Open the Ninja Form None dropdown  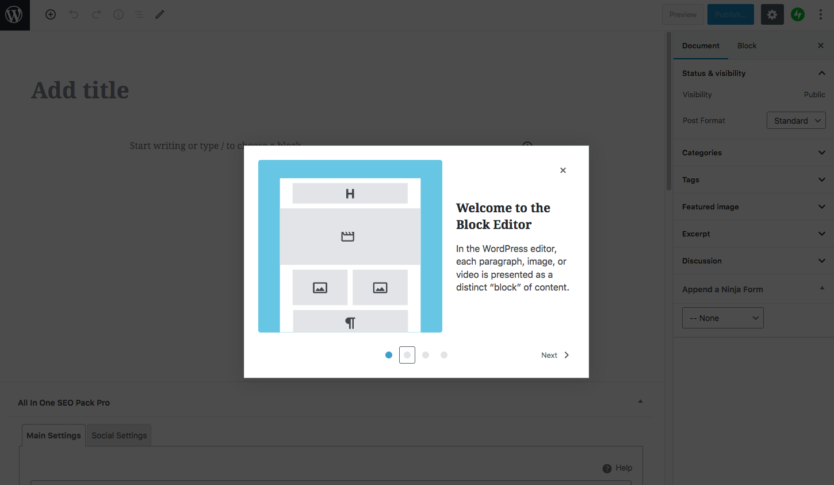pyautogui.click(x=722, y=318)
